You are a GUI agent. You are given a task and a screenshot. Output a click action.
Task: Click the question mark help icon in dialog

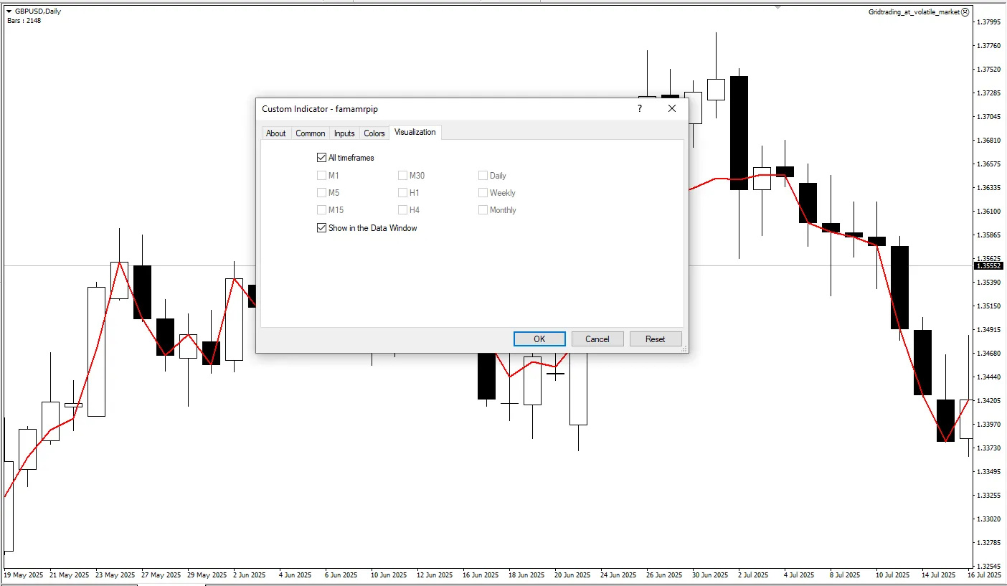point(639,108)
